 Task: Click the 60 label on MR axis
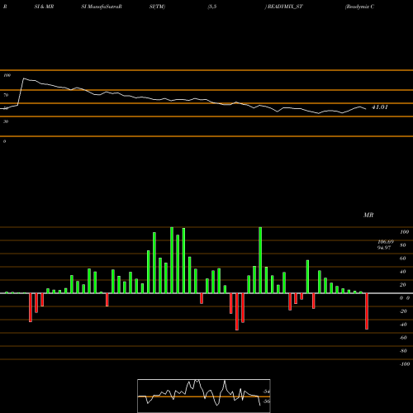pos(403,259)
